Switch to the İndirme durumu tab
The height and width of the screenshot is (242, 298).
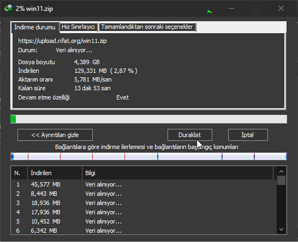[35, 27]
